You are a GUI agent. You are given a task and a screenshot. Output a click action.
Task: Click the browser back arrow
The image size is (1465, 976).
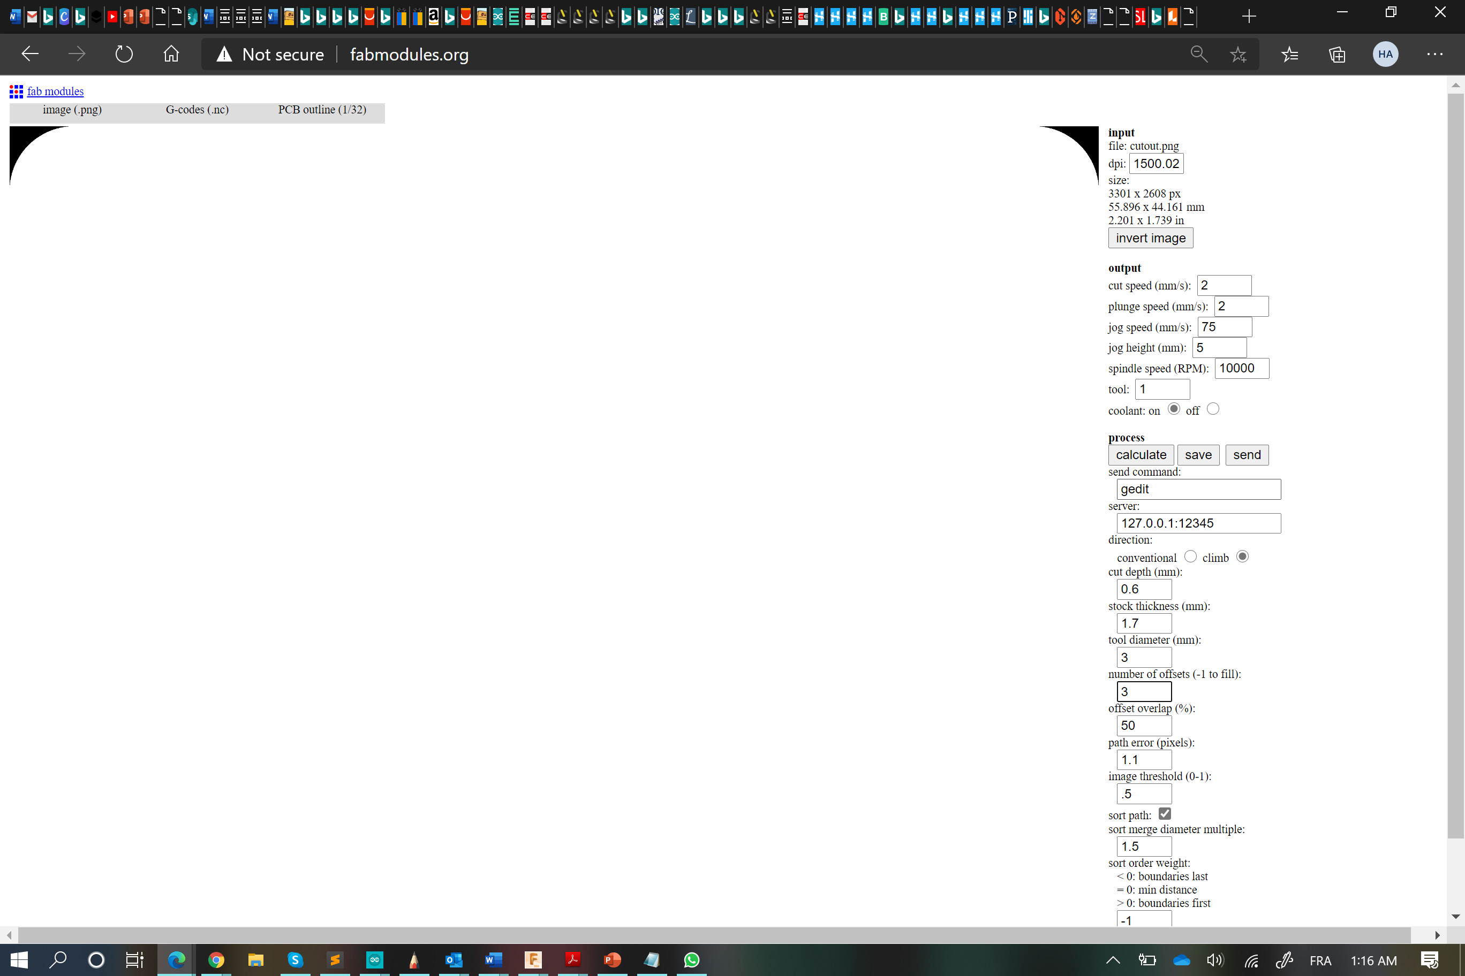30,54
